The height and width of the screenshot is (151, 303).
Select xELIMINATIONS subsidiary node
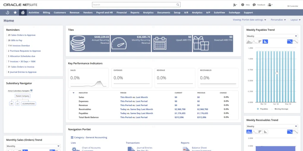point(28,104)
